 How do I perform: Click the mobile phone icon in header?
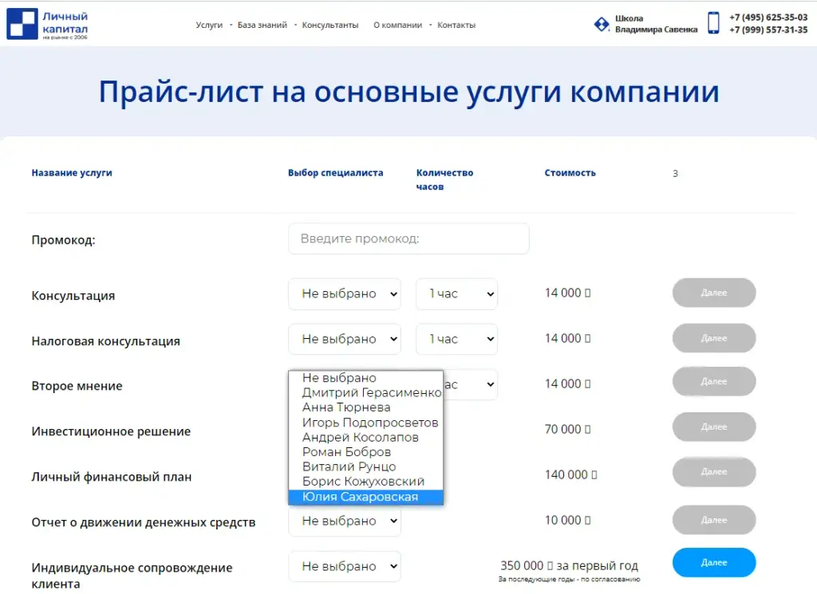tap(713, 23)
